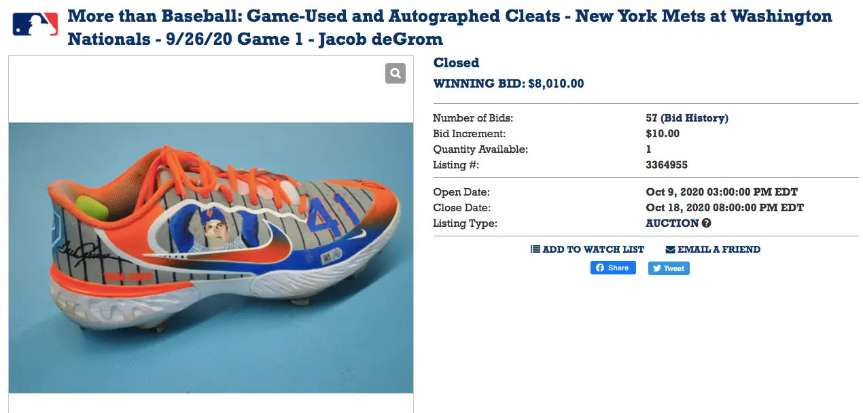This screenshot has width=863, height=413.
Task: Click the Facebook logo in Share button
Action: click(600, 268)
